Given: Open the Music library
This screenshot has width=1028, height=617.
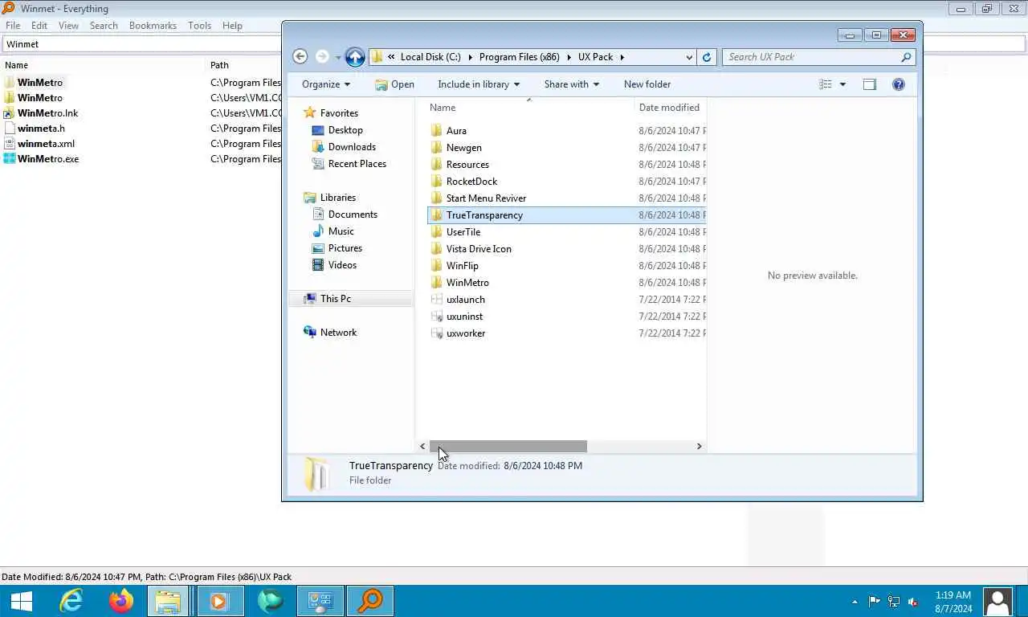Looking at the screenshot, I should [341, 231].
